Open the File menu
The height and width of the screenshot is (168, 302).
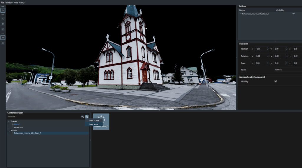[x=2, y=3]
